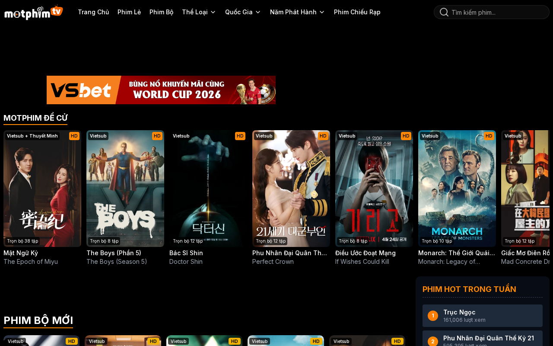Viewport: 553px width, 346px height.
Task: Open Điều Ước Đoạt Mạng poster
Action: (374, 189)
